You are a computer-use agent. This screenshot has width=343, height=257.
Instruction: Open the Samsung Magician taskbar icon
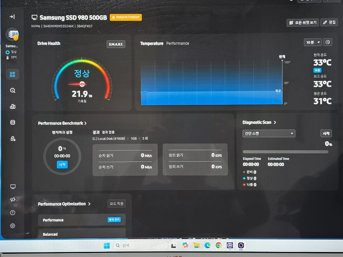tap(230, 245)
